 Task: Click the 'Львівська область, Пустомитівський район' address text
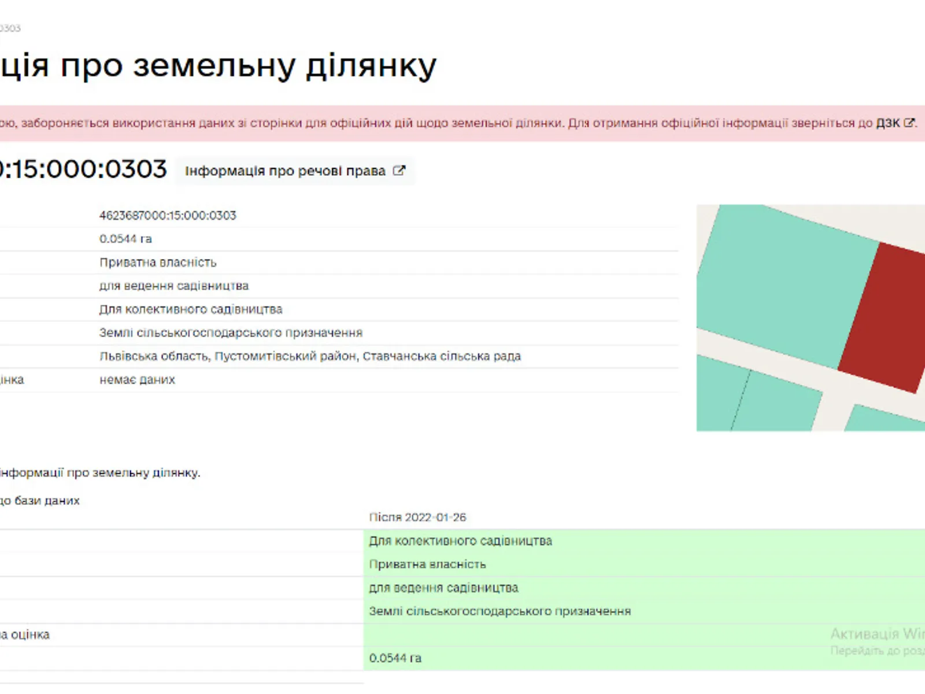pos(230,356)
